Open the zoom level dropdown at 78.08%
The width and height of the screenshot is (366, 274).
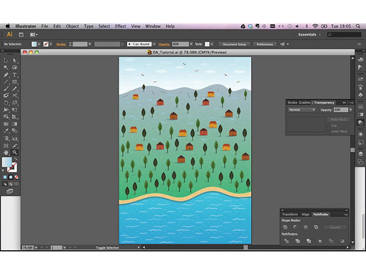pos(36,247)
